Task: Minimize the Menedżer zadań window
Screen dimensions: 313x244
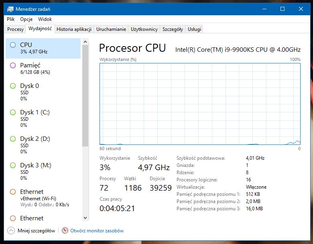Action: click(264, 9)
